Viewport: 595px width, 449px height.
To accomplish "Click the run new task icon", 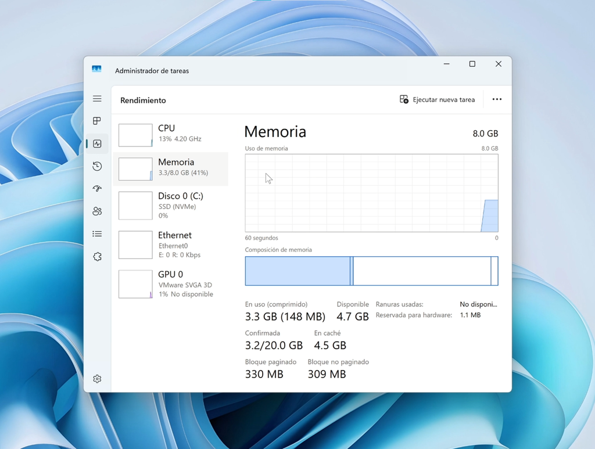I will 404,99.
